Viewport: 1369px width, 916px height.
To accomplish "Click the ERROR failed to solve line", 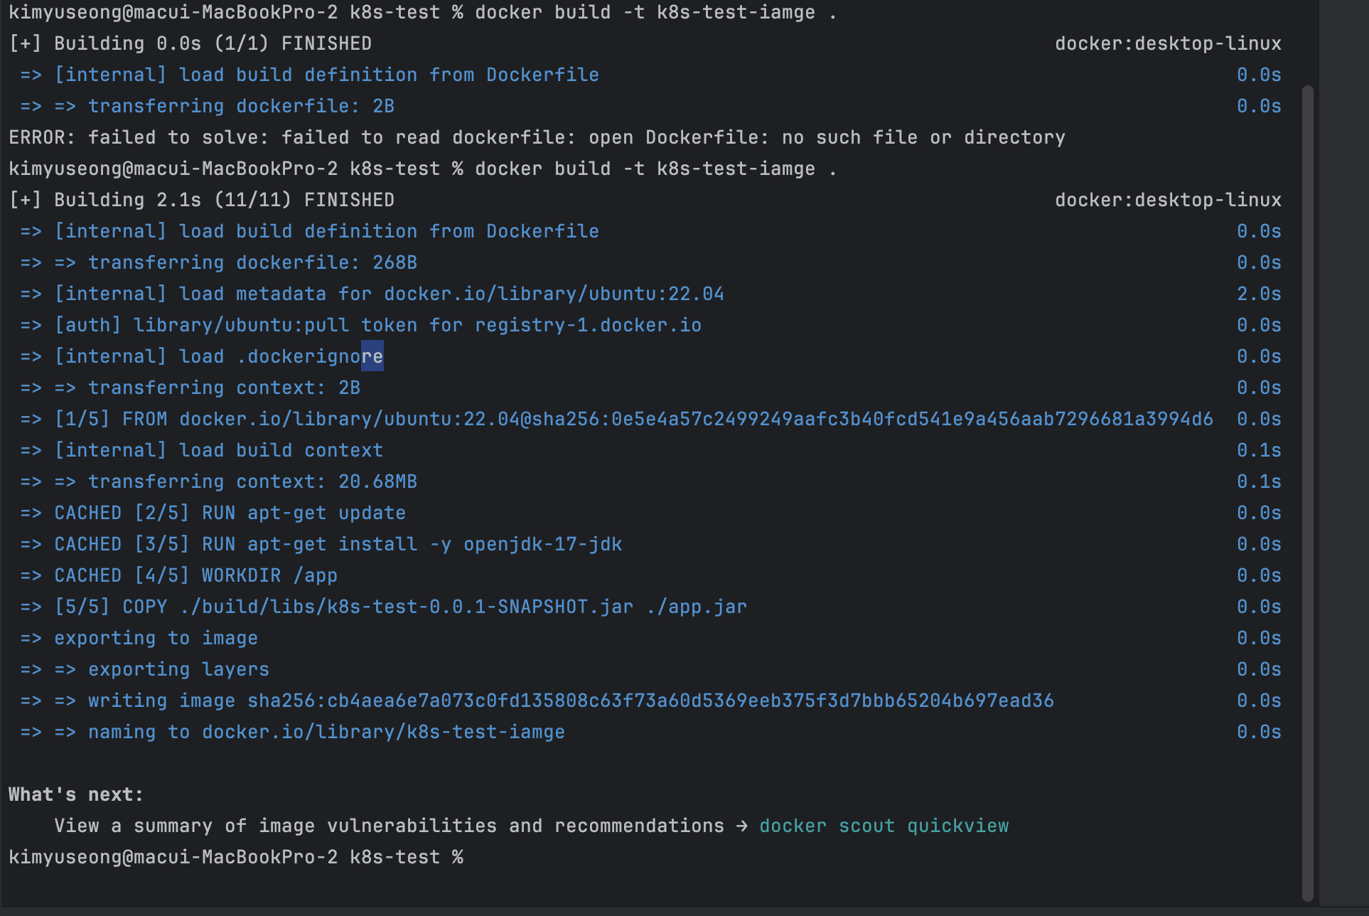I will pyautogui.click(x=537, y=137).
